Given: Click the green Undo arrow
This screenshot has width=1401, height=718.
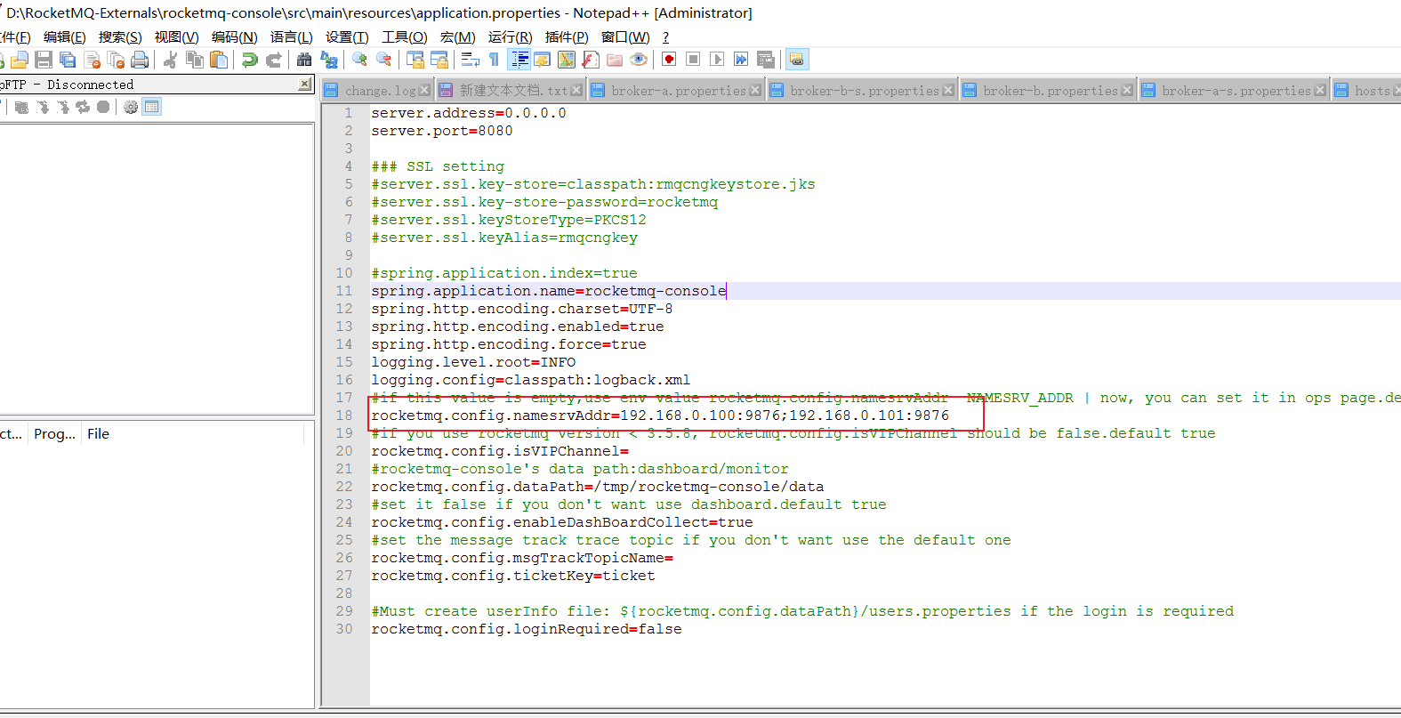Looking at the screenshot, I should (x=250, y=60).
